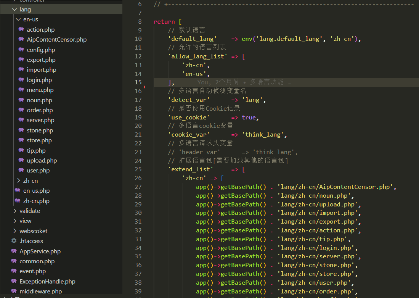Expand the zh-cn folder chevron
The height and width of the screenshot is (298, 419).
[18, 180]
